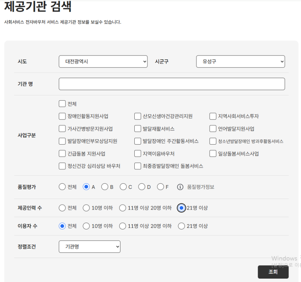Open the 정렬조건 dropdown showing 기관명
301x282 pixels.
coord(90,247)
